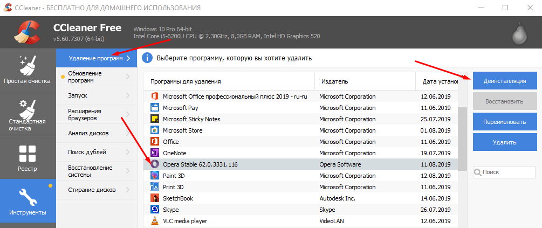The height and width of the screenshot is (228, 542).
Task: Click the blue info icon above the list
Action: (147, 58)
